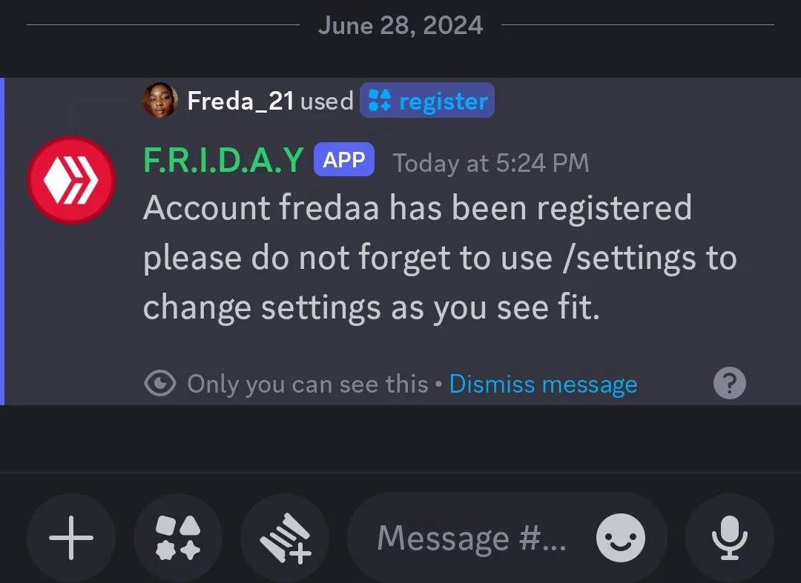Click the account registered message text
The height and width of the screenshot is (583, 801).
(440, 258)
